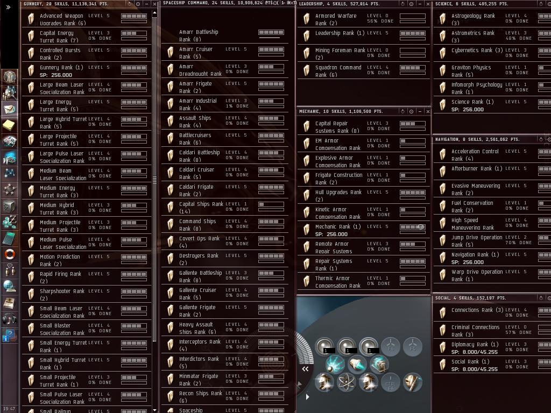551x413 pixels.
Task: Toggle pin on the Mechanic window
Action: point(402,111)
